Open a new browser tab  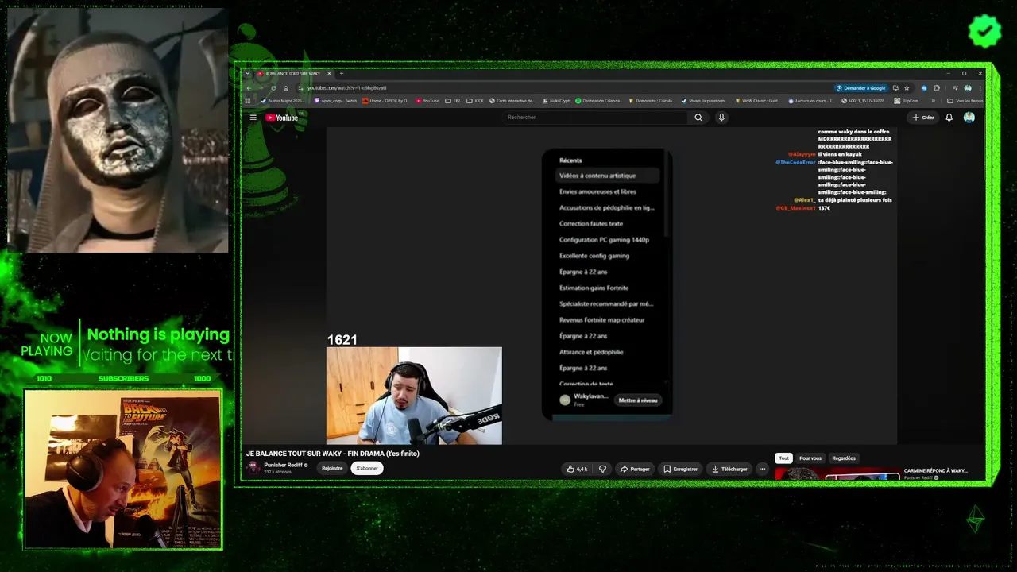pos(342,73)
